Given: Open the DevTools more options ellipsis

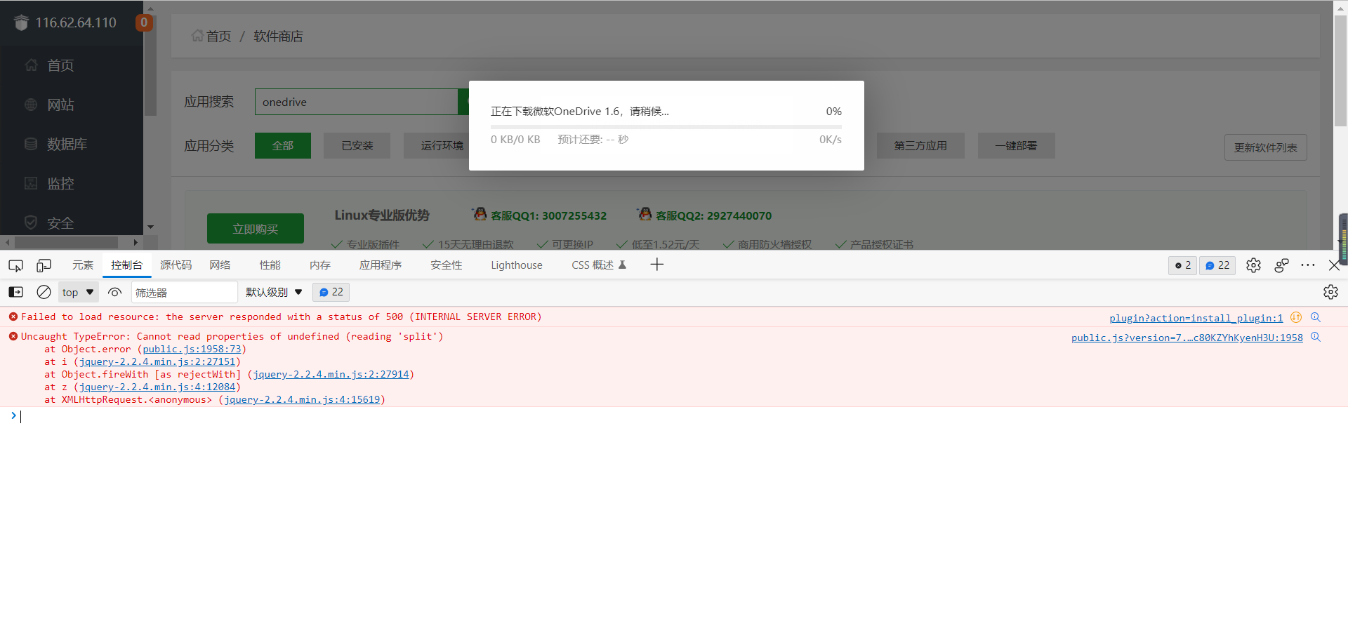Looking at the screenshot, I should point(1308,265).
